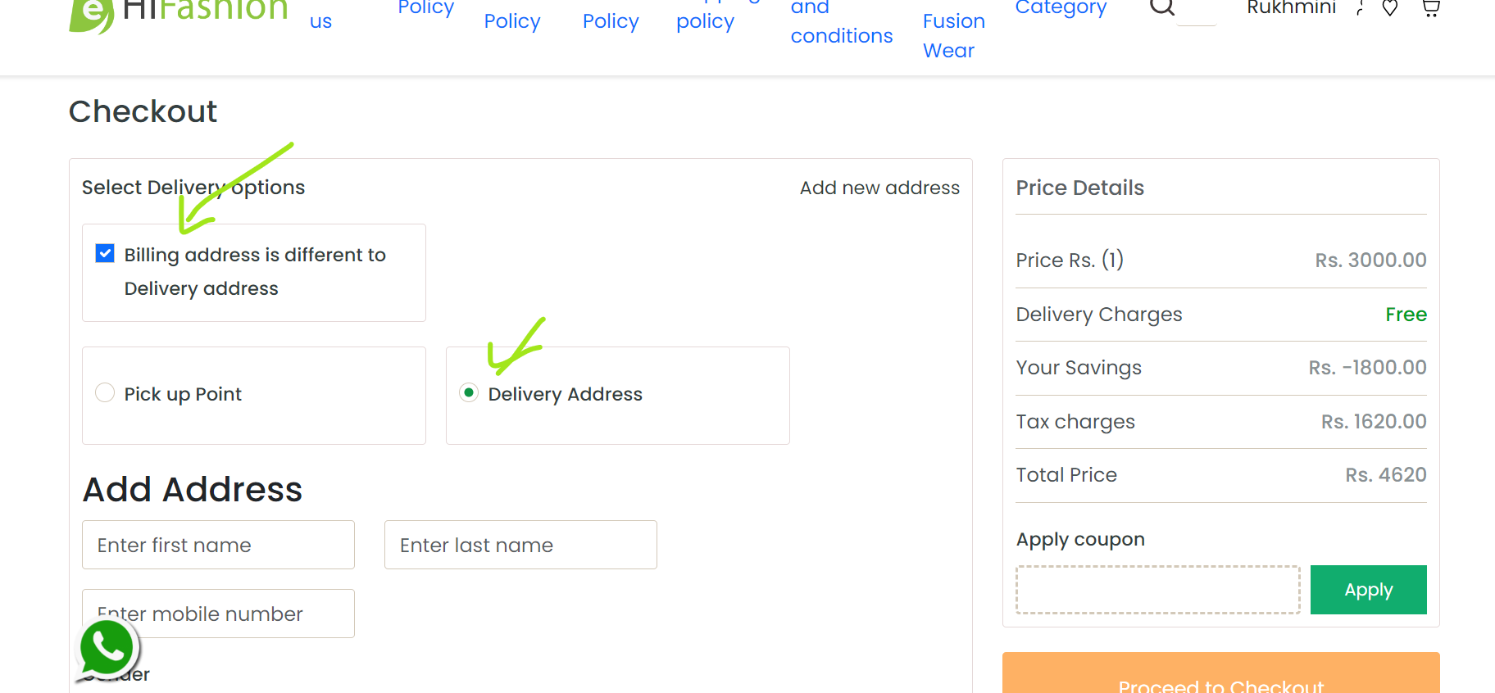Open the Fusion Wear menu link
The height and width of the screenshot is (693, 1495).
[953, 35]
